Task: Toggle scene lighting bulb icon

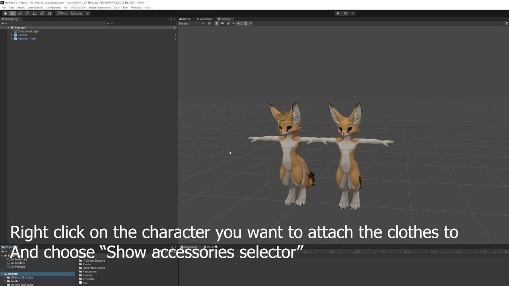Action: pos(216,23)
